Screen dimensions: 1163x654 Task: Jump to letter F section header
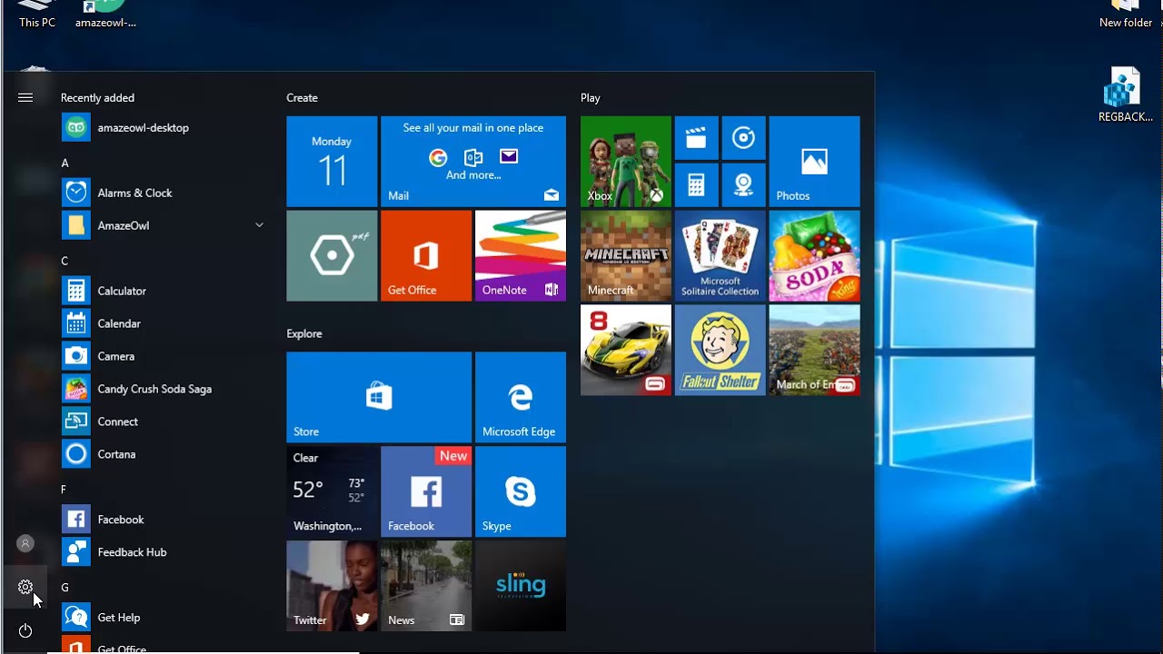[64, 490]
